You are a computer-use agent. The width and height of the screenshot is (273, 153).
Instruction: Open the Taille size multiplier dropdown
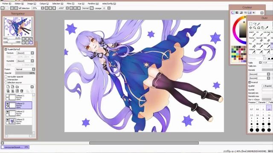260,62
